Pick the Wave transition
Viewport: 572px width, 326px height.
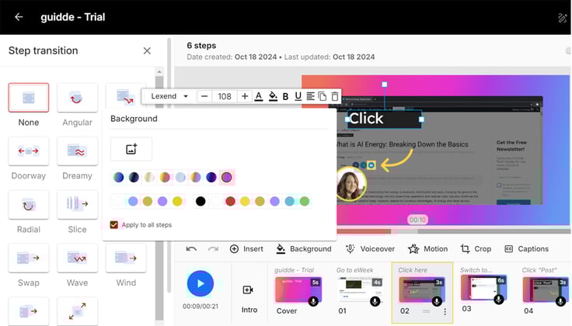77,257
